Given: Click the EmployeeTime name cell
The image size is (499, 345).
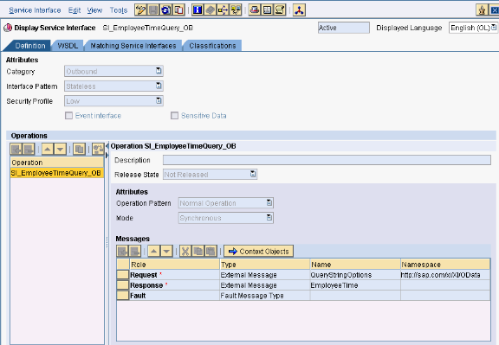Looking at the screenshot, I should [x=355, y=285].
